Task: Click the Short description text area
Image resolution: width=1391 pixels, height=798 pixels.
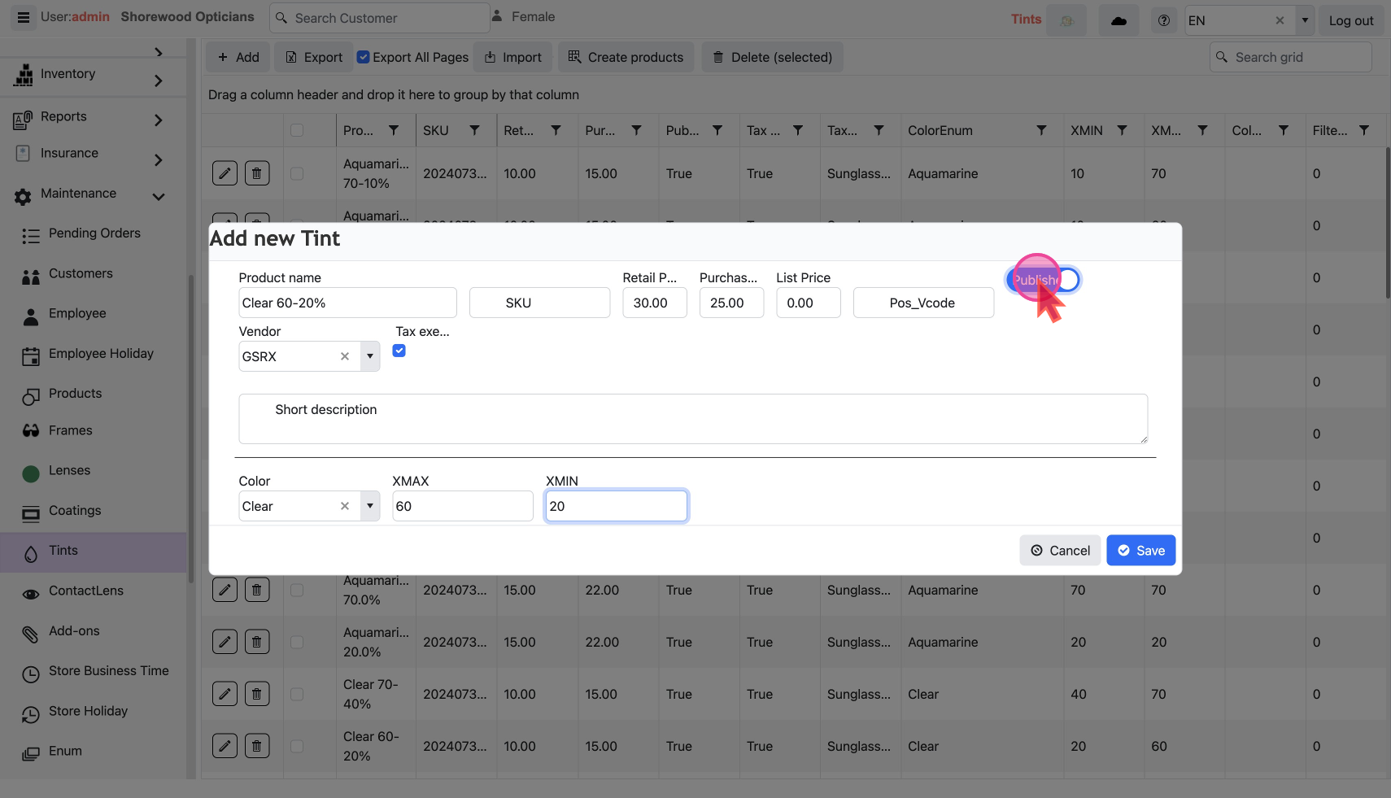Action: click(x=692, y=419)
